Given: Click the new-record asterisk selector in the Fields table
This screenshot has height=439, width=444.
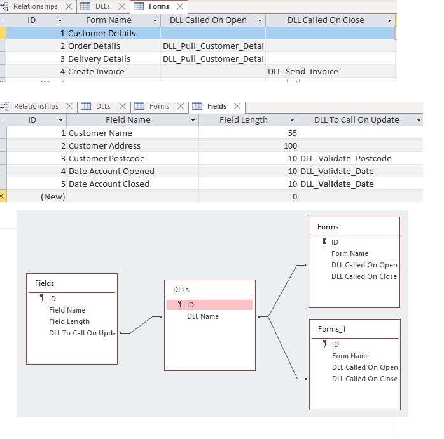Looking at the screenshot, I should pyautogui.click(x=3, y=196).
